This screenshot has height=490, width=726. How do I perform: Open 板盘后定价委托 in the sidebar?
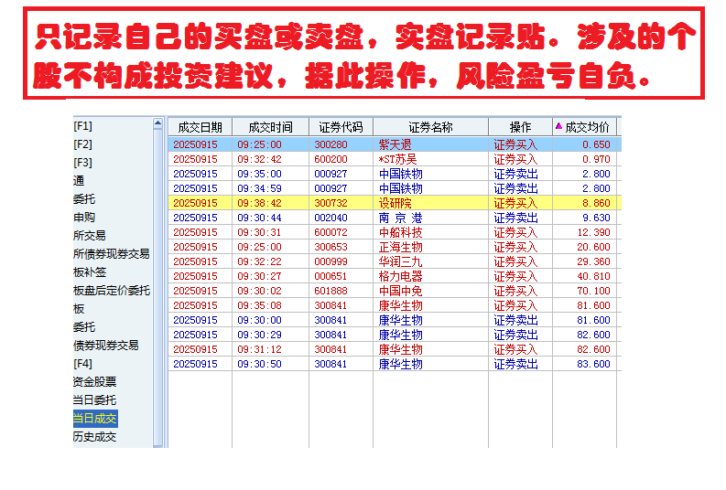click(112, 291)
